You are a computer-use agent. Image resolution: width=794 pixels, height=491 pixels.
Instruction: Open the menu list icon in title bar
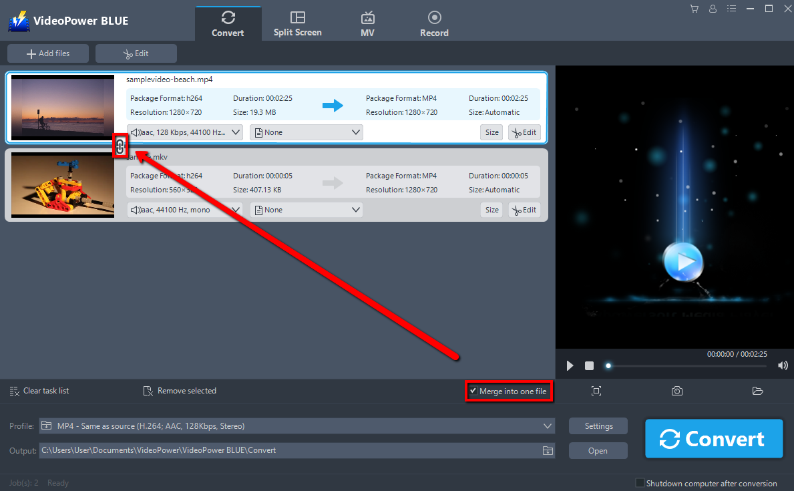coord(731,9)
